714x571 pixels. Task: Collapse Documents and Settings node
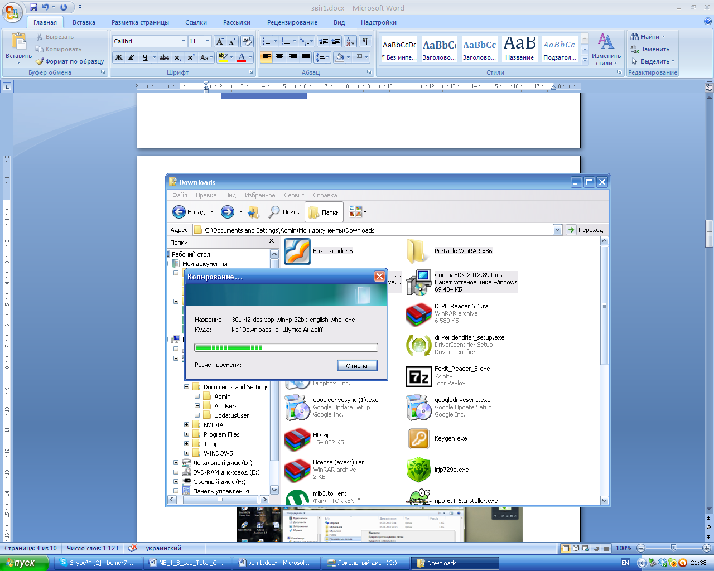pos(186,387)
